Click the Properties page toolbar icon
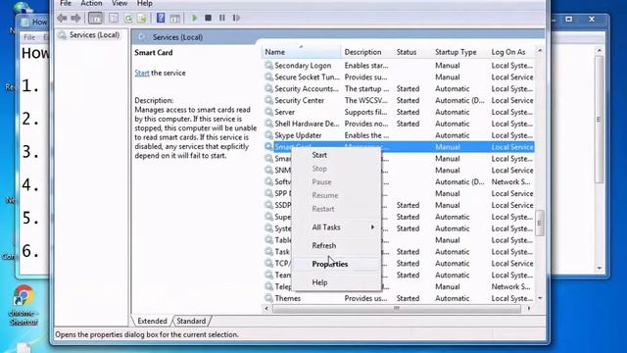Image resolution: width=627 pixels, height=353 pixels. coord(114,18)
